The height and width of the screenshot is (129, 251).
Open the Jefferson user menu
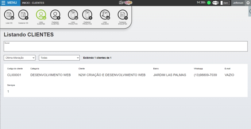(238, 3)
